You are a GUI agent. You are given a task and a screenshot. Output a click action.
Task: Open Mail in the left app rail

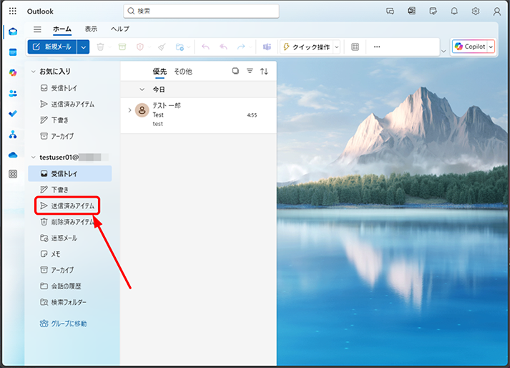(13, 32)
